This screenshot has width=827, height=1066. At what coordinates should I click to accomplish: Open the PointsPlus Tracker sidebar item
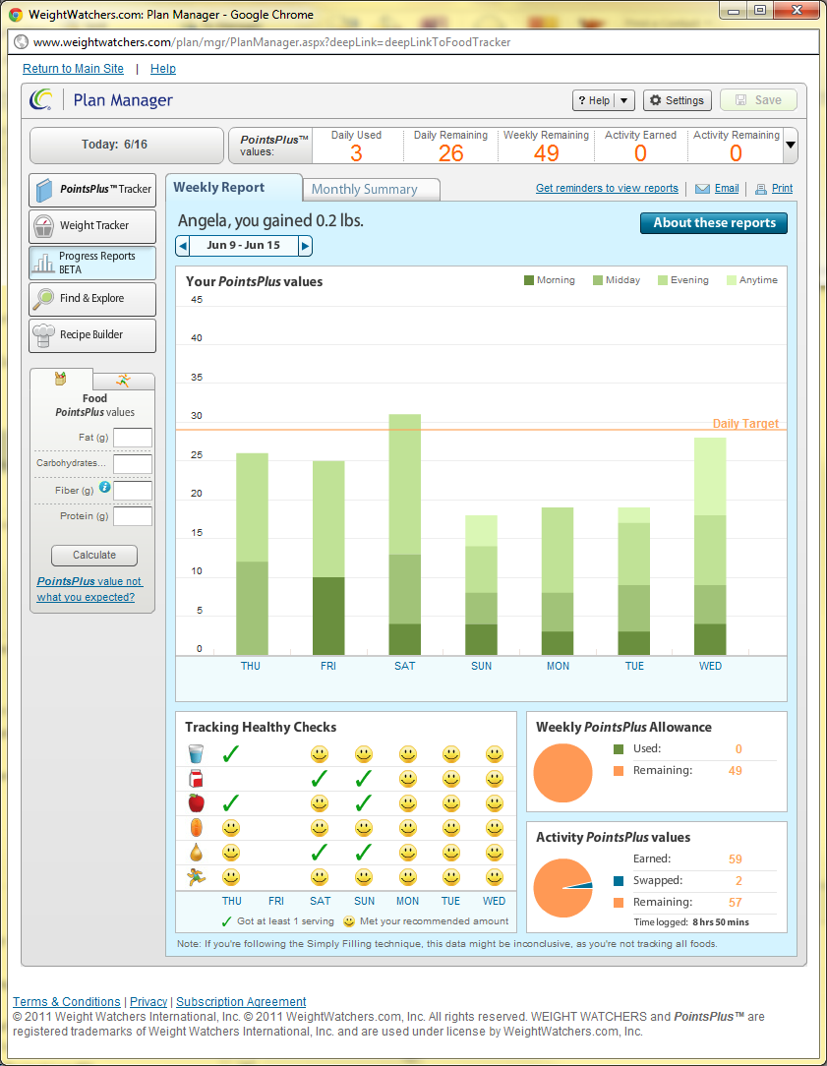point(92,190)
